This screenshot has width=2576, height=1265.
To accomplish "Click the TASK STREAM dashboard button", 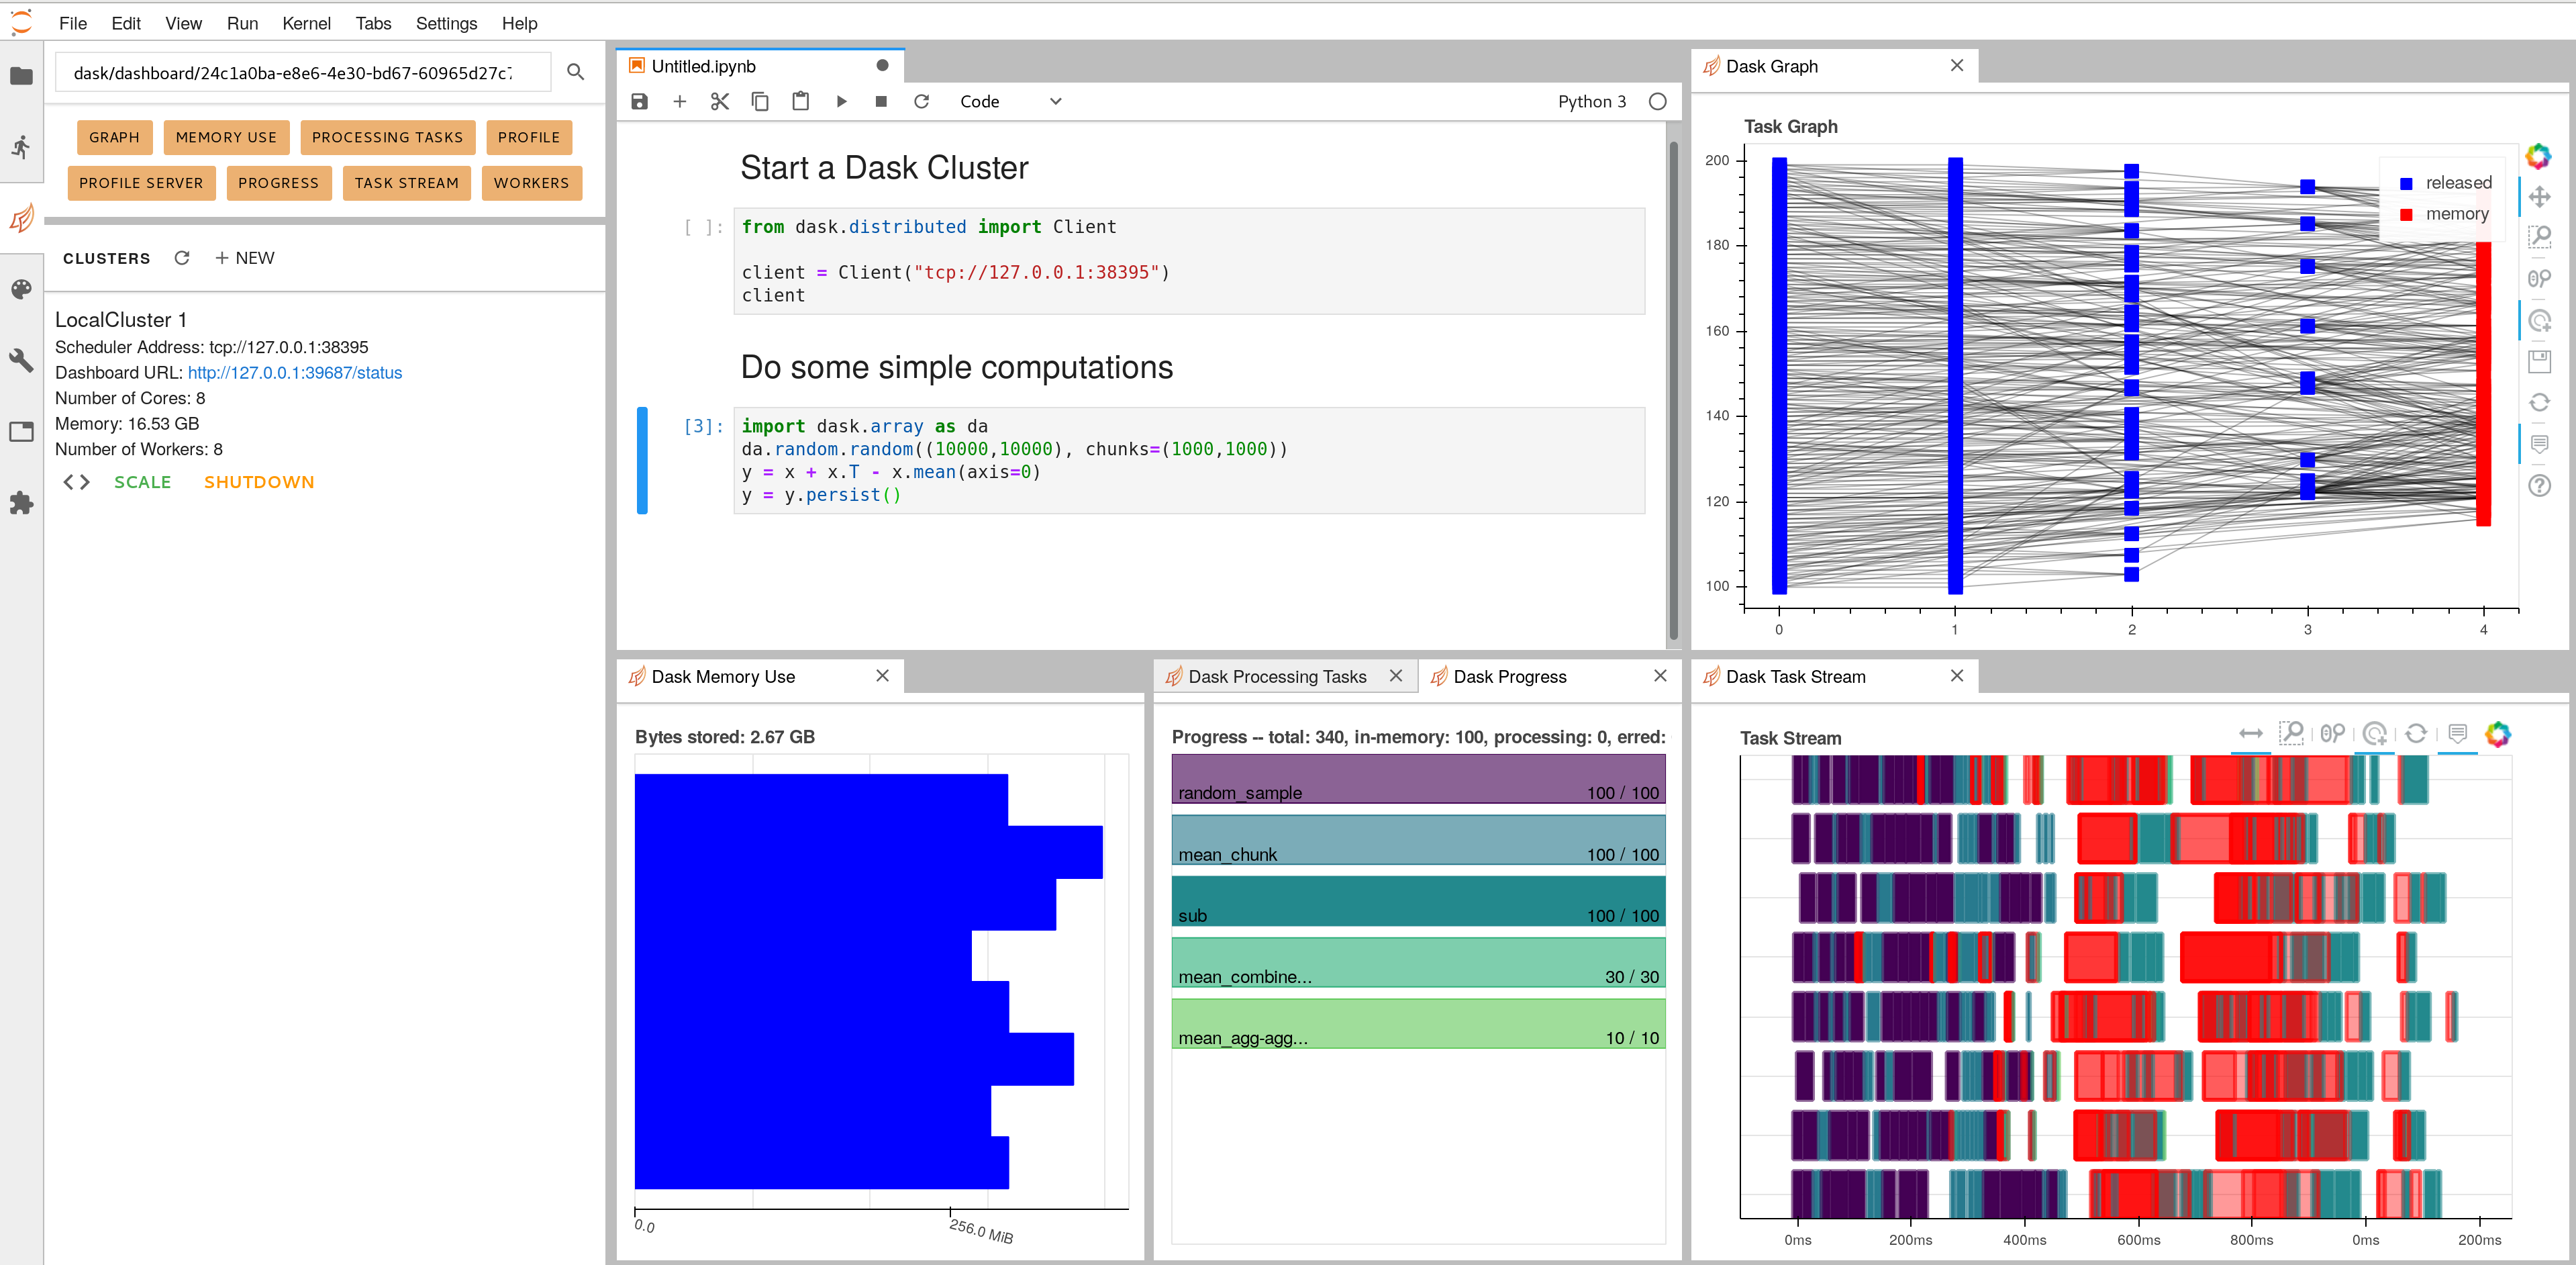I will [x=406, y=183].
